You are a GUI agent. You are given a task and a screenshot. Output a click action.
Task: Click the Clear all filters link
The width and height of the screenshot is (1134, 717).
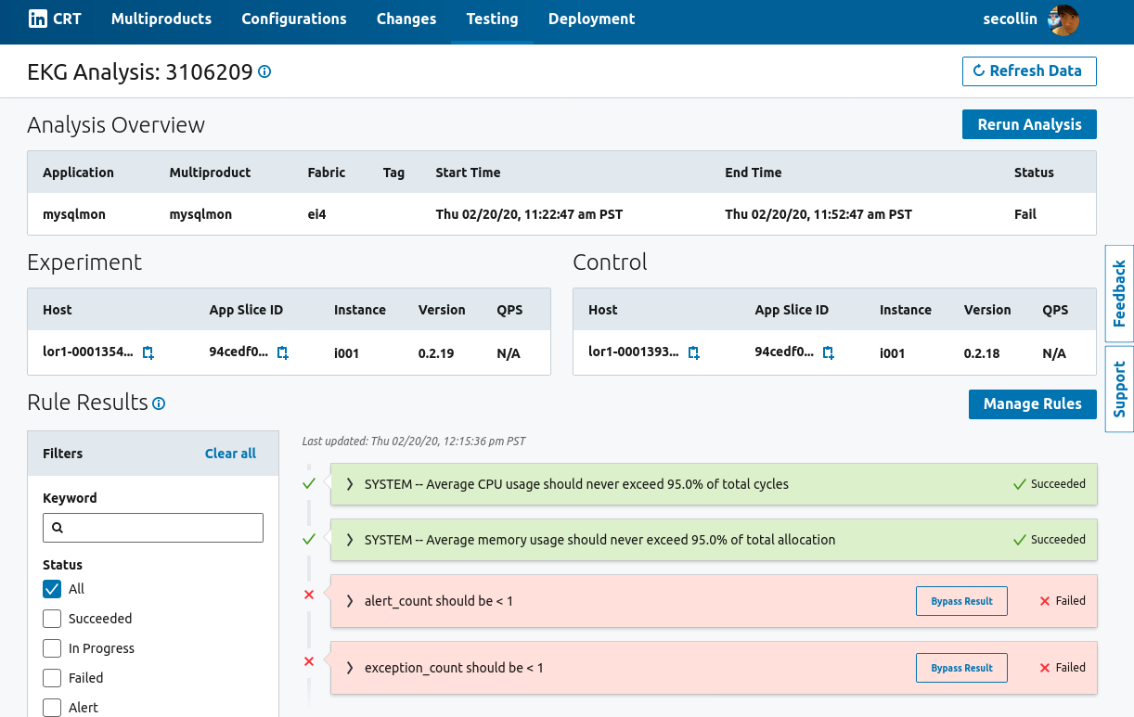tap(230, 454)
